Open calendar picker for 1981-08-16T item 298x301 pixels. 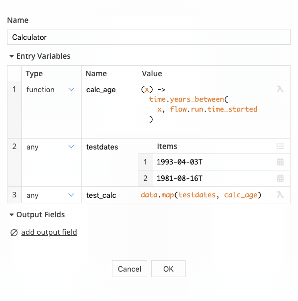(280, 178)
